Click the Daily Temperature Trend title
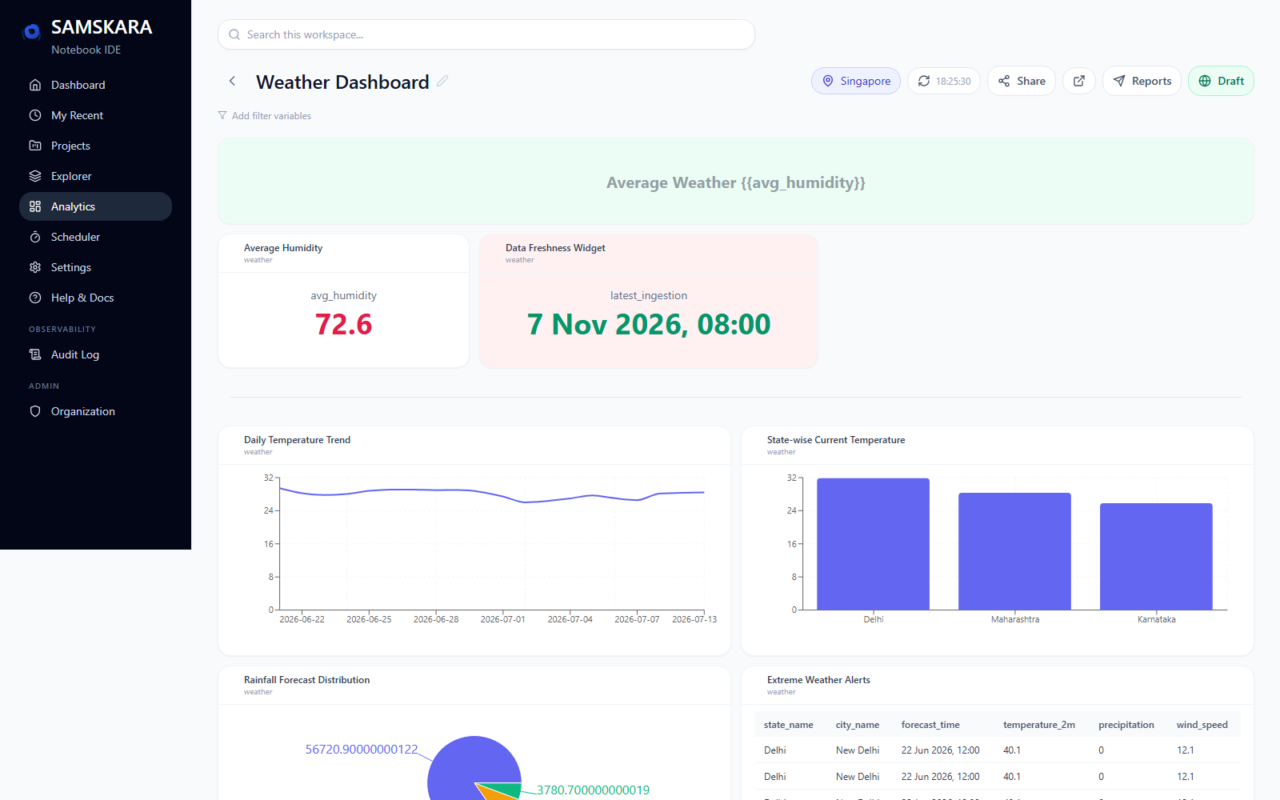This screenshot has height=800, width=1280. [x=297, y=440]
